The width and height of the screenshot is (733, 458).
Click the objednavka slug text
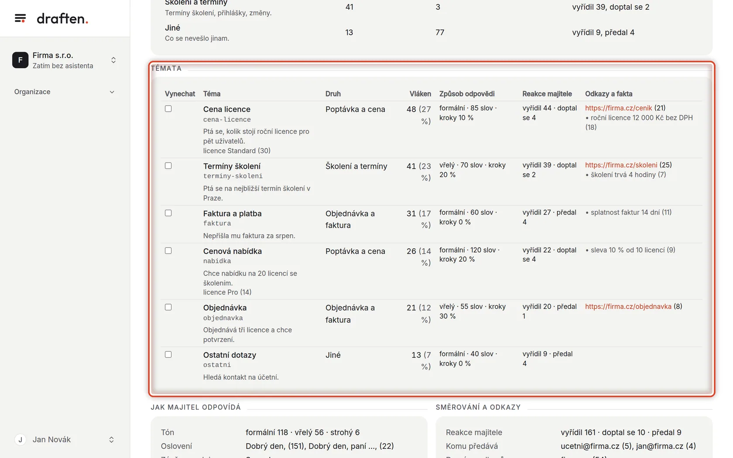pyautogui.click(x=223, y=318)
